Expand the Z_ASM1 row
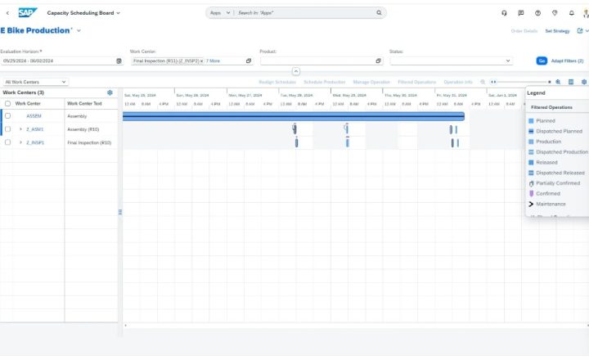589x360 pixels. (x=20, y=129)
